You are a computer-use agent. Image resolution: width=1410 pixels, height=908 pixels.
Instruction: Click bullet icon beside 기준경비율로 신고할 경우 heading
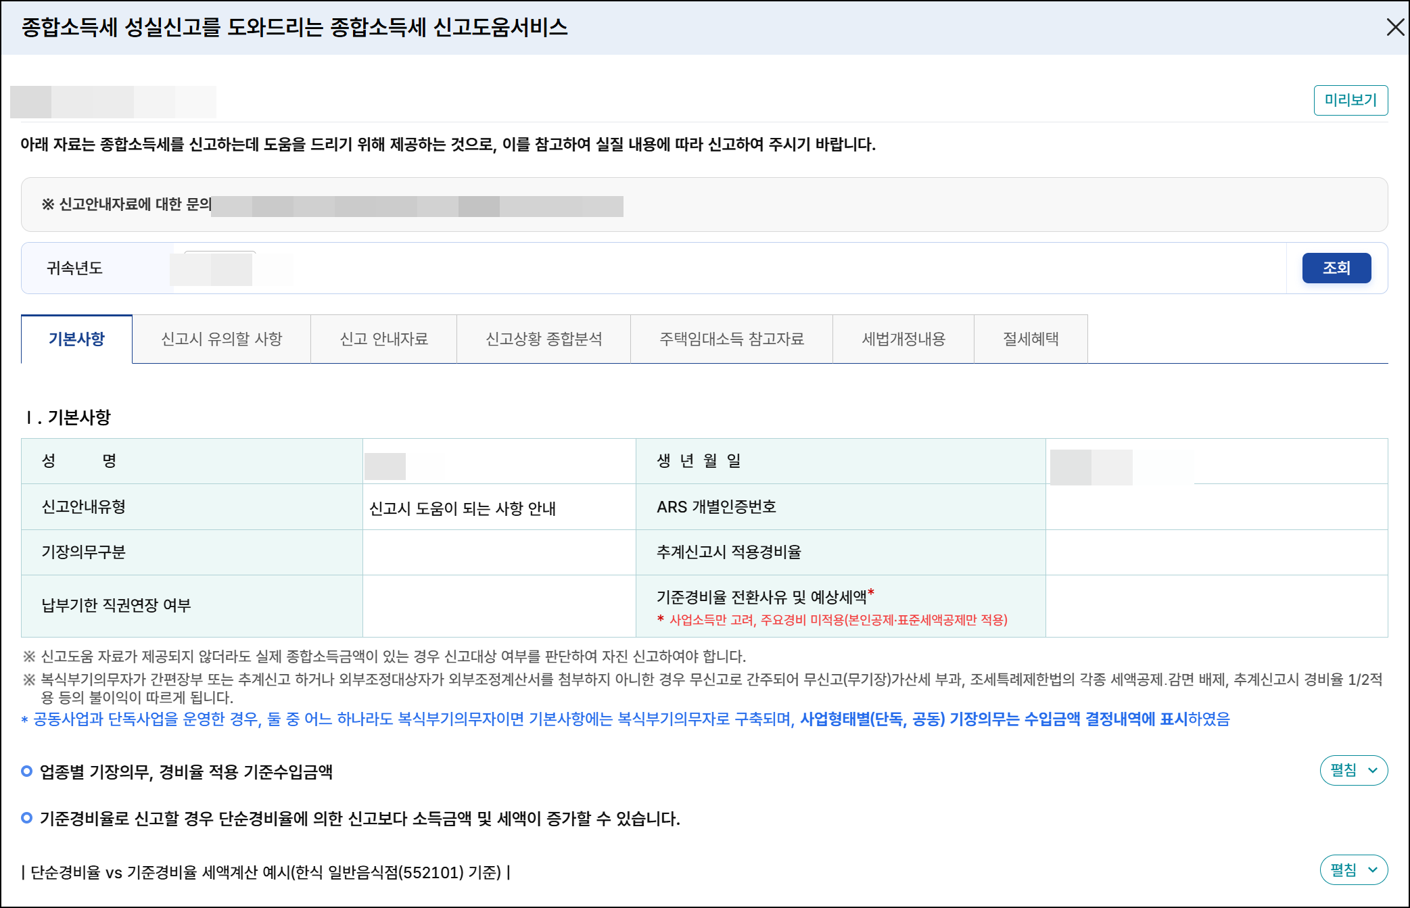point(27,818)
